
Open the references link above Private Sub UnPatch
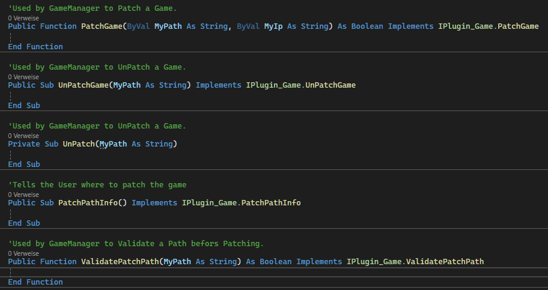coord(23,136)
